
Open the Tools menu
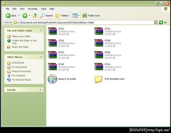click(43, 9)
